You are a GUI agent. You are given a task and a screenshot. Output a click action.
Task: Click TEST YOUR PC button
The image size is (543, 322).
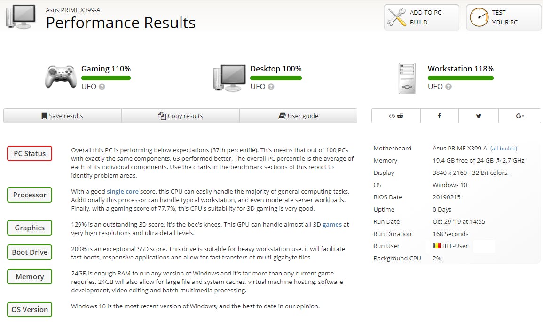504,17
